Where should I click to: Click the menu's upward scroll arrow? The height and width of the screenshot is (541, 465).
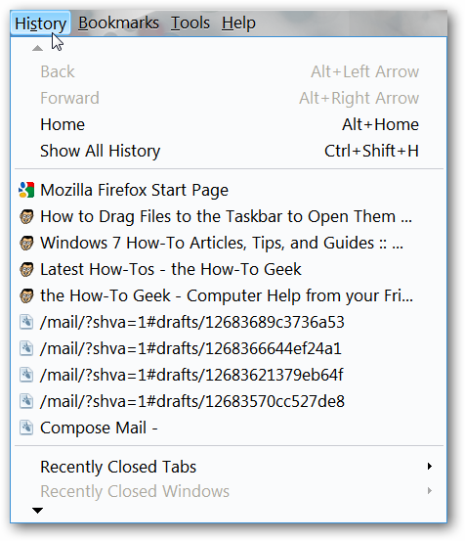(37, 48)
